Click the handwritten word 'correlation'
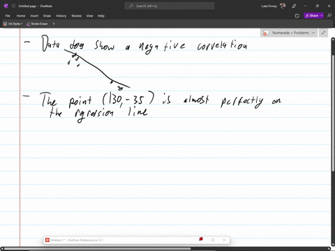 click(222, 45)
